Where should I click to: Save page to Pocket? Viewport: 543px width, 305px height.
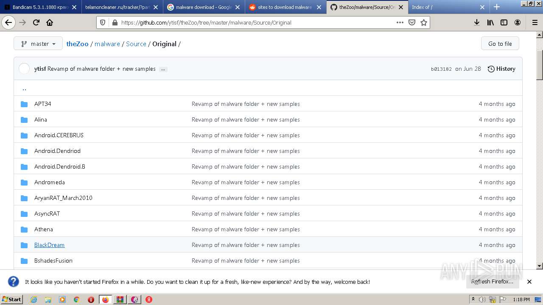(x=411, y=22)
